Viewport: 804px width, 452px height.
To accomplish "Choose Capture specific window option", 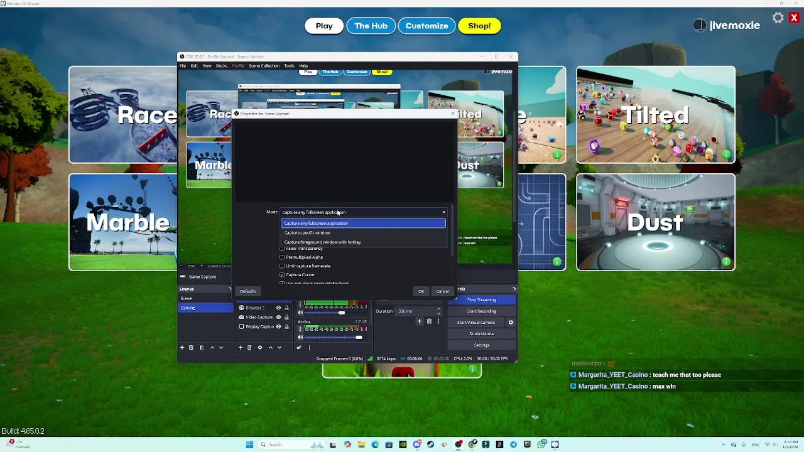I will click(x=364, y=233).
